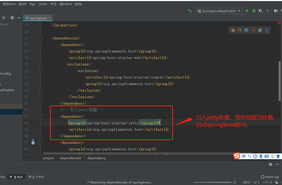Hide the project panel with minus icon

point(19,18)
